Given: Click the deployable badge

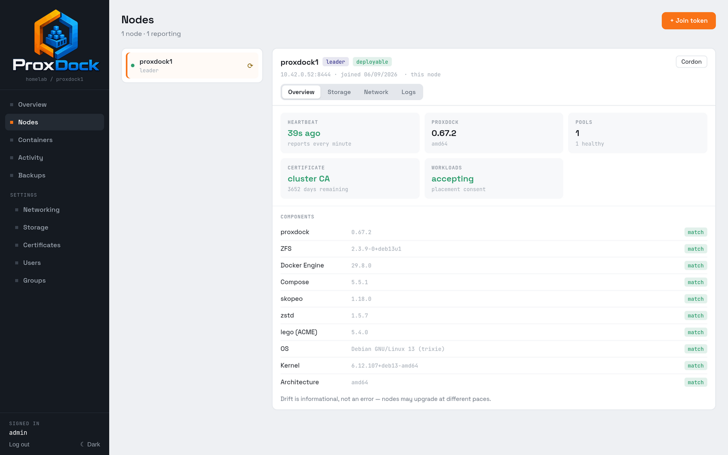Looking at the screenshot, I should (x=372, y=62).
